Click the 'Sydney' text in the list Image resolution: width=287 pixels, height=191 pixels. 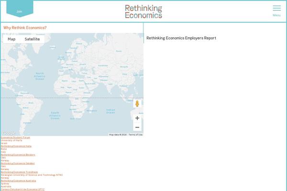pyautogui.click(x=5, y=183)
